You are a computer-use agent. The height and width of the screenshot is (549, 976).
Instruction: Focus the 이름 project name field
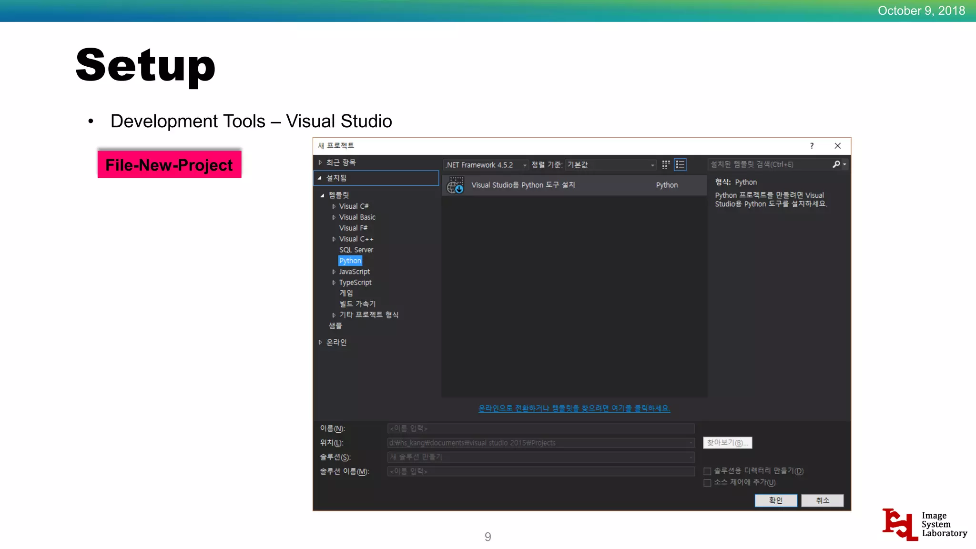(x=541, y=428)
